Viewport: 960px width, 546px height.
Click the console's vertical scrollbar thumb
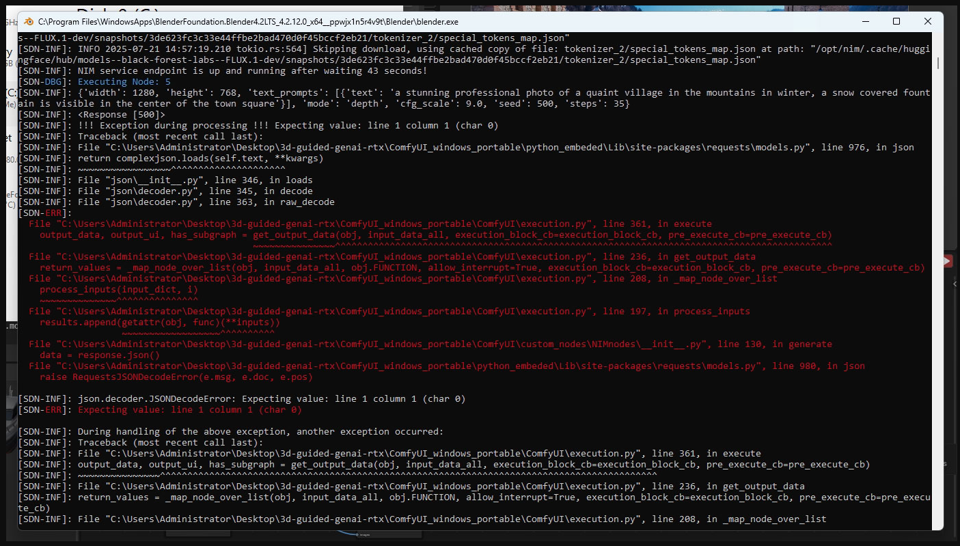coord(939,64)
